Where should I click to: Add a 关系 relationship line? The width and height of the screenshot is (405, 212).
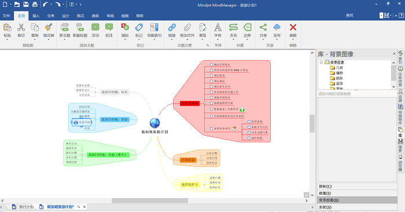(233, 31)
